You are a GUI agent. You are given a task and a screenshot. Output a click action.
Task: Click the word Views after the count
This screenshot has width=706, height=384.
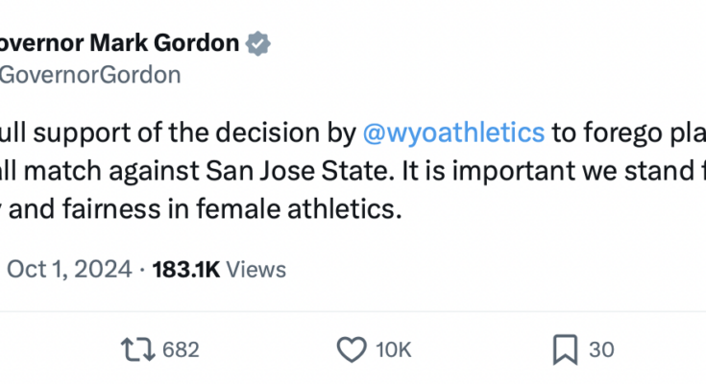[x=256, y=270]
